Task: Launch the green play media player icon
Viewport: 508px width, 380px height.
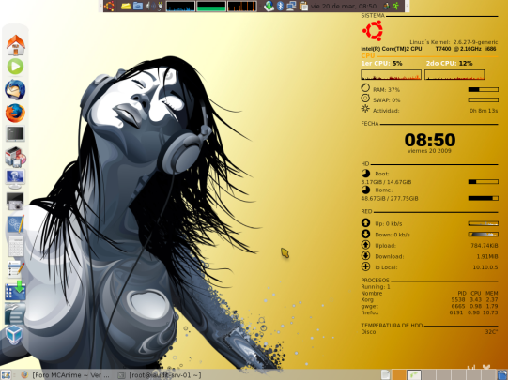Action: coord(15,67)
